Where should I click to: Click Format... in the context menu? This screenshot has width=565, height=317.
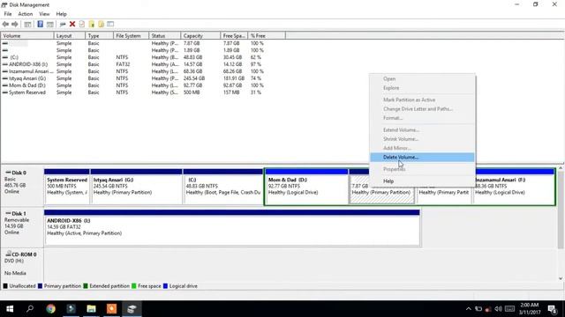coord(422,118)
